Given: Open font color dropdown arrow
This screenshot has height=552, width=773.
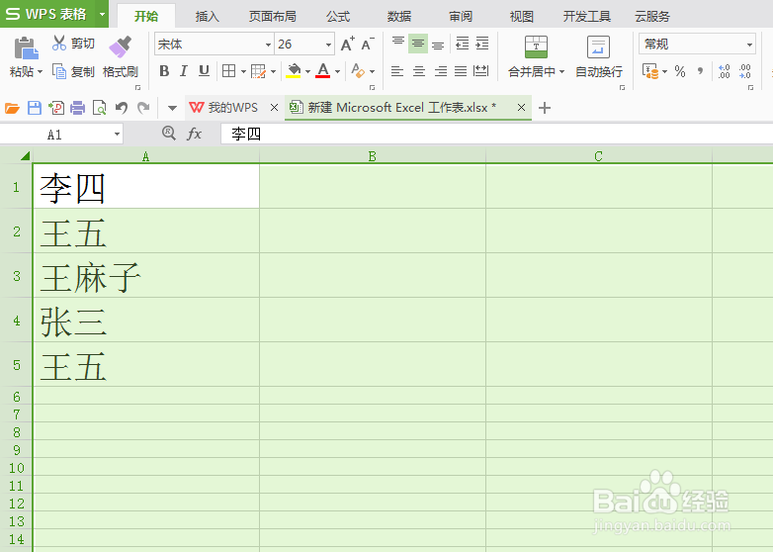Looking at the screenshot, I should coord(338,72).
